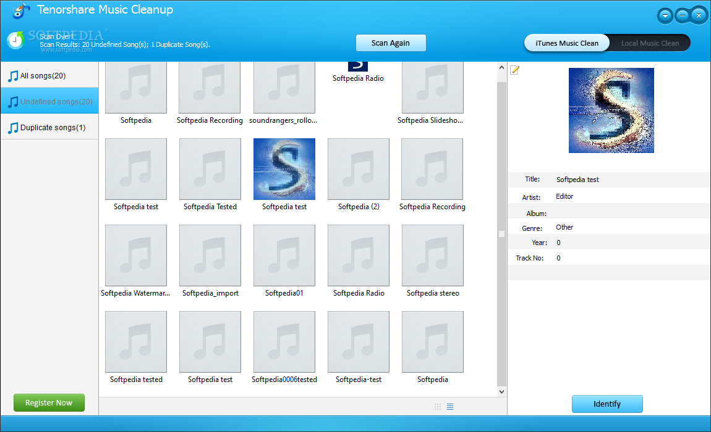Image resolution: width=711 pixels, height=432 pixels.
Task: Select the Duplicate songs(1) category
Action: click(x=49, y=127)
